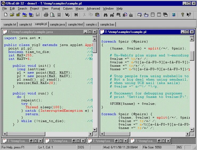The width and height of the screenshot is (197, 150).
Task: Click the 'boolean time_to_die;' line
Action: click(x=29, y=52)
